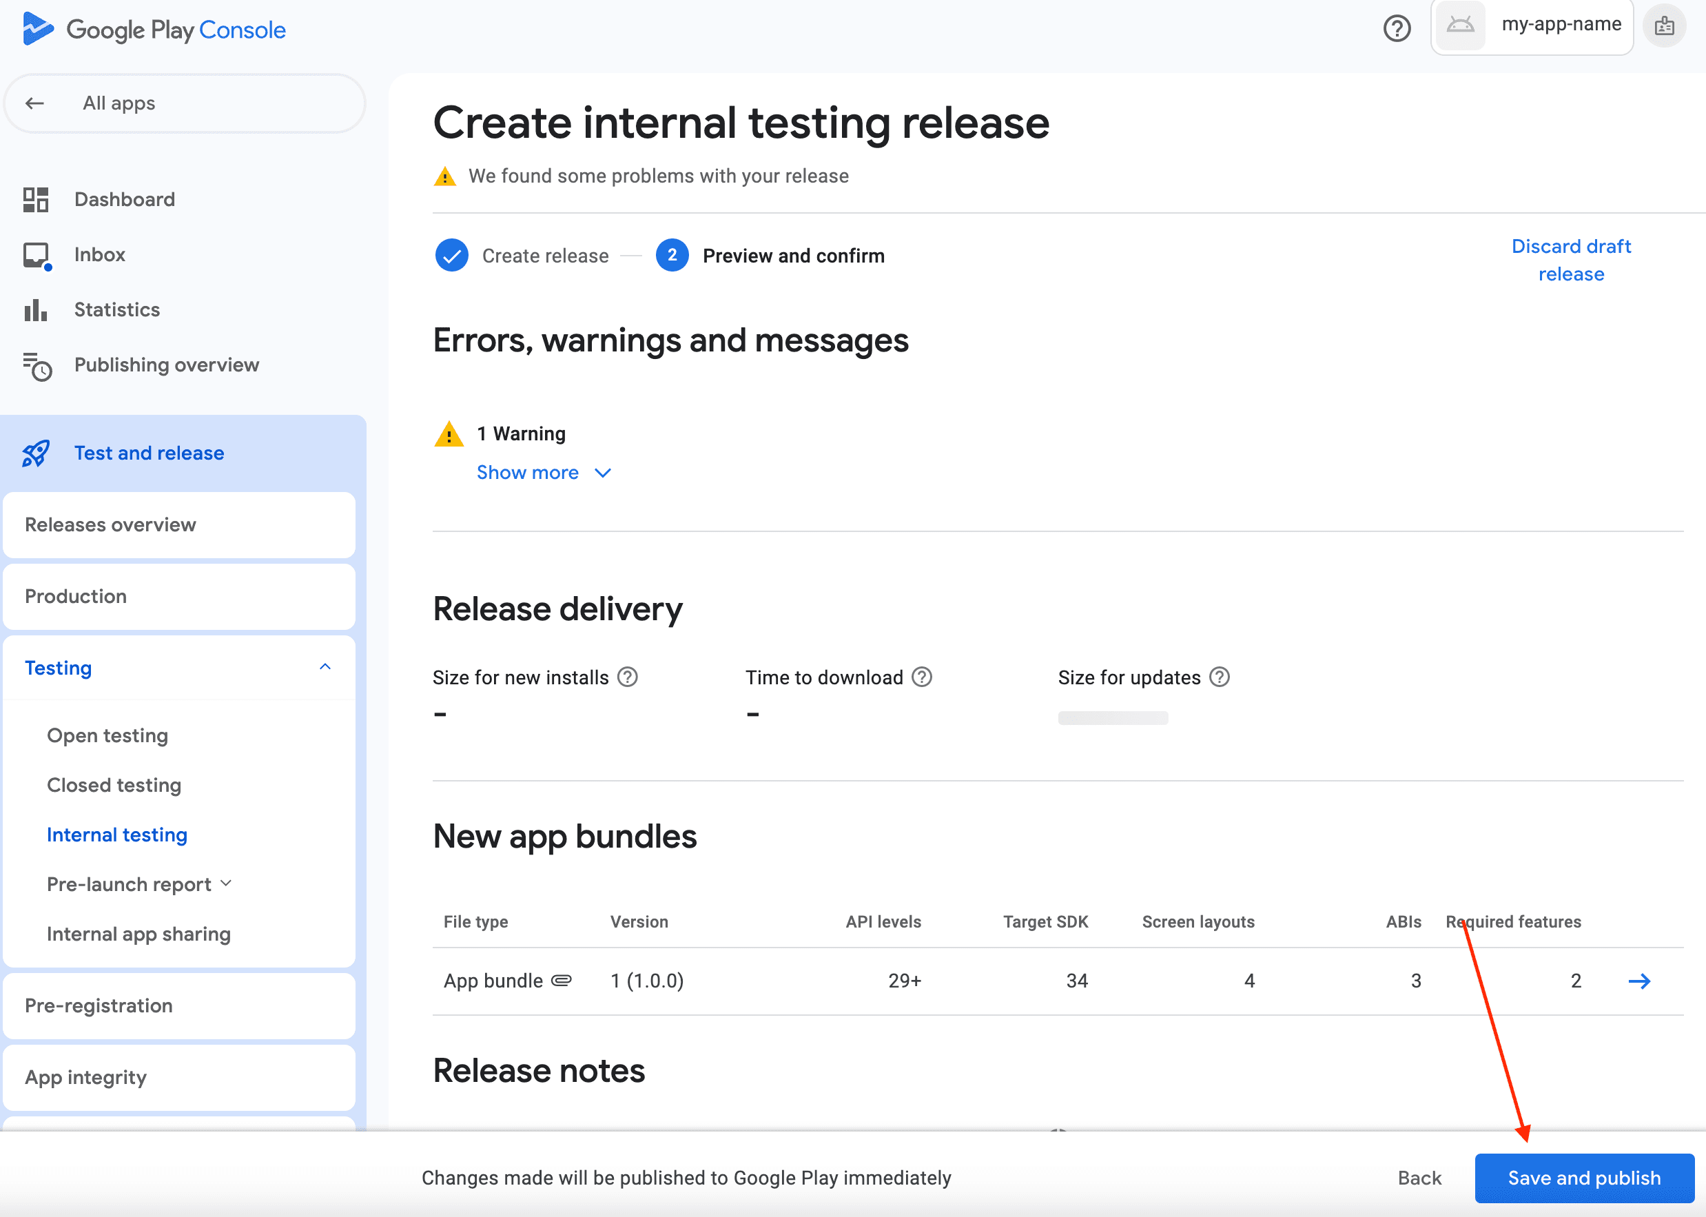This screenshot has width=1706, height=1217.
Task: Expand Pre-launch report chevron
Action: pos(226,884)
